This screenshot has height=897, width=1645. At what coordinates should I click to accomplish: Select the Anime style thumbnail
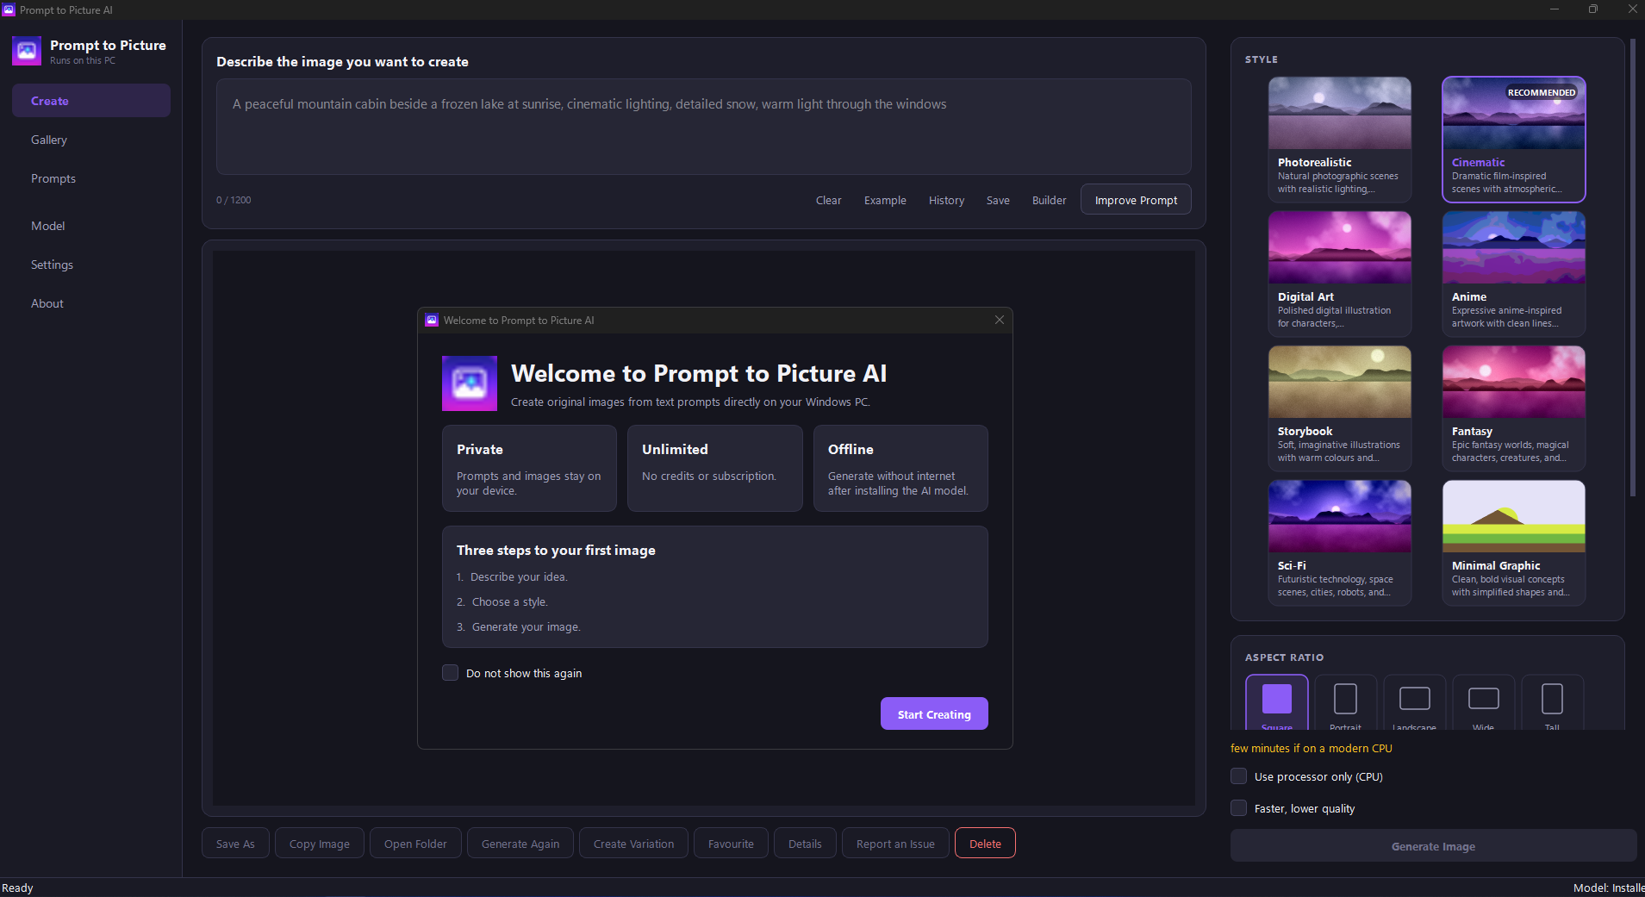[1514, 247]
